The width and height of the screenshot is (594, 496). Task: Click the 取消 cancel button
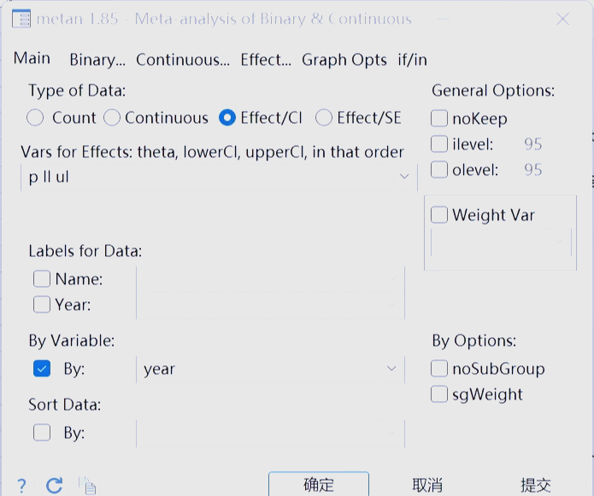(x=427, y=485)
